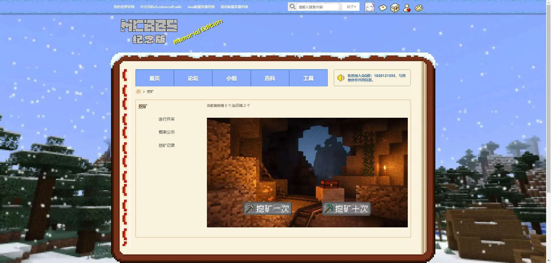The image size is (551, 263).
Task: Switch to the 百科 tab
Action: coord(270,78)
